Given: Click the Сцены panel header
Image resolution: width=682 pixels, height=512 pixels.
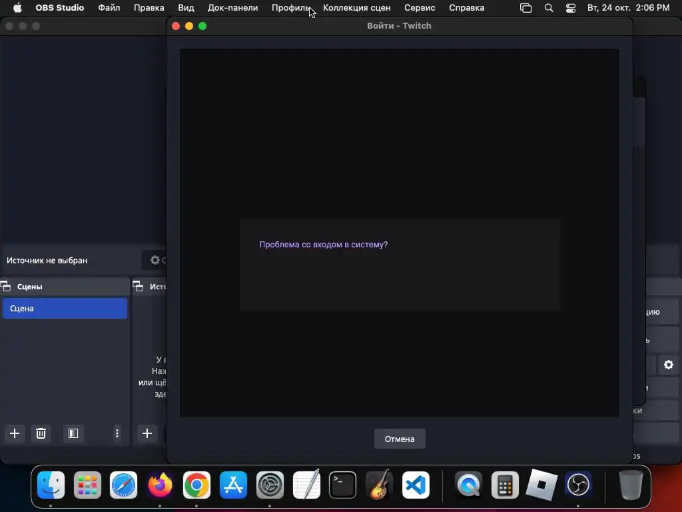Looking at the screenshot, I should click(x=65, y=287).
